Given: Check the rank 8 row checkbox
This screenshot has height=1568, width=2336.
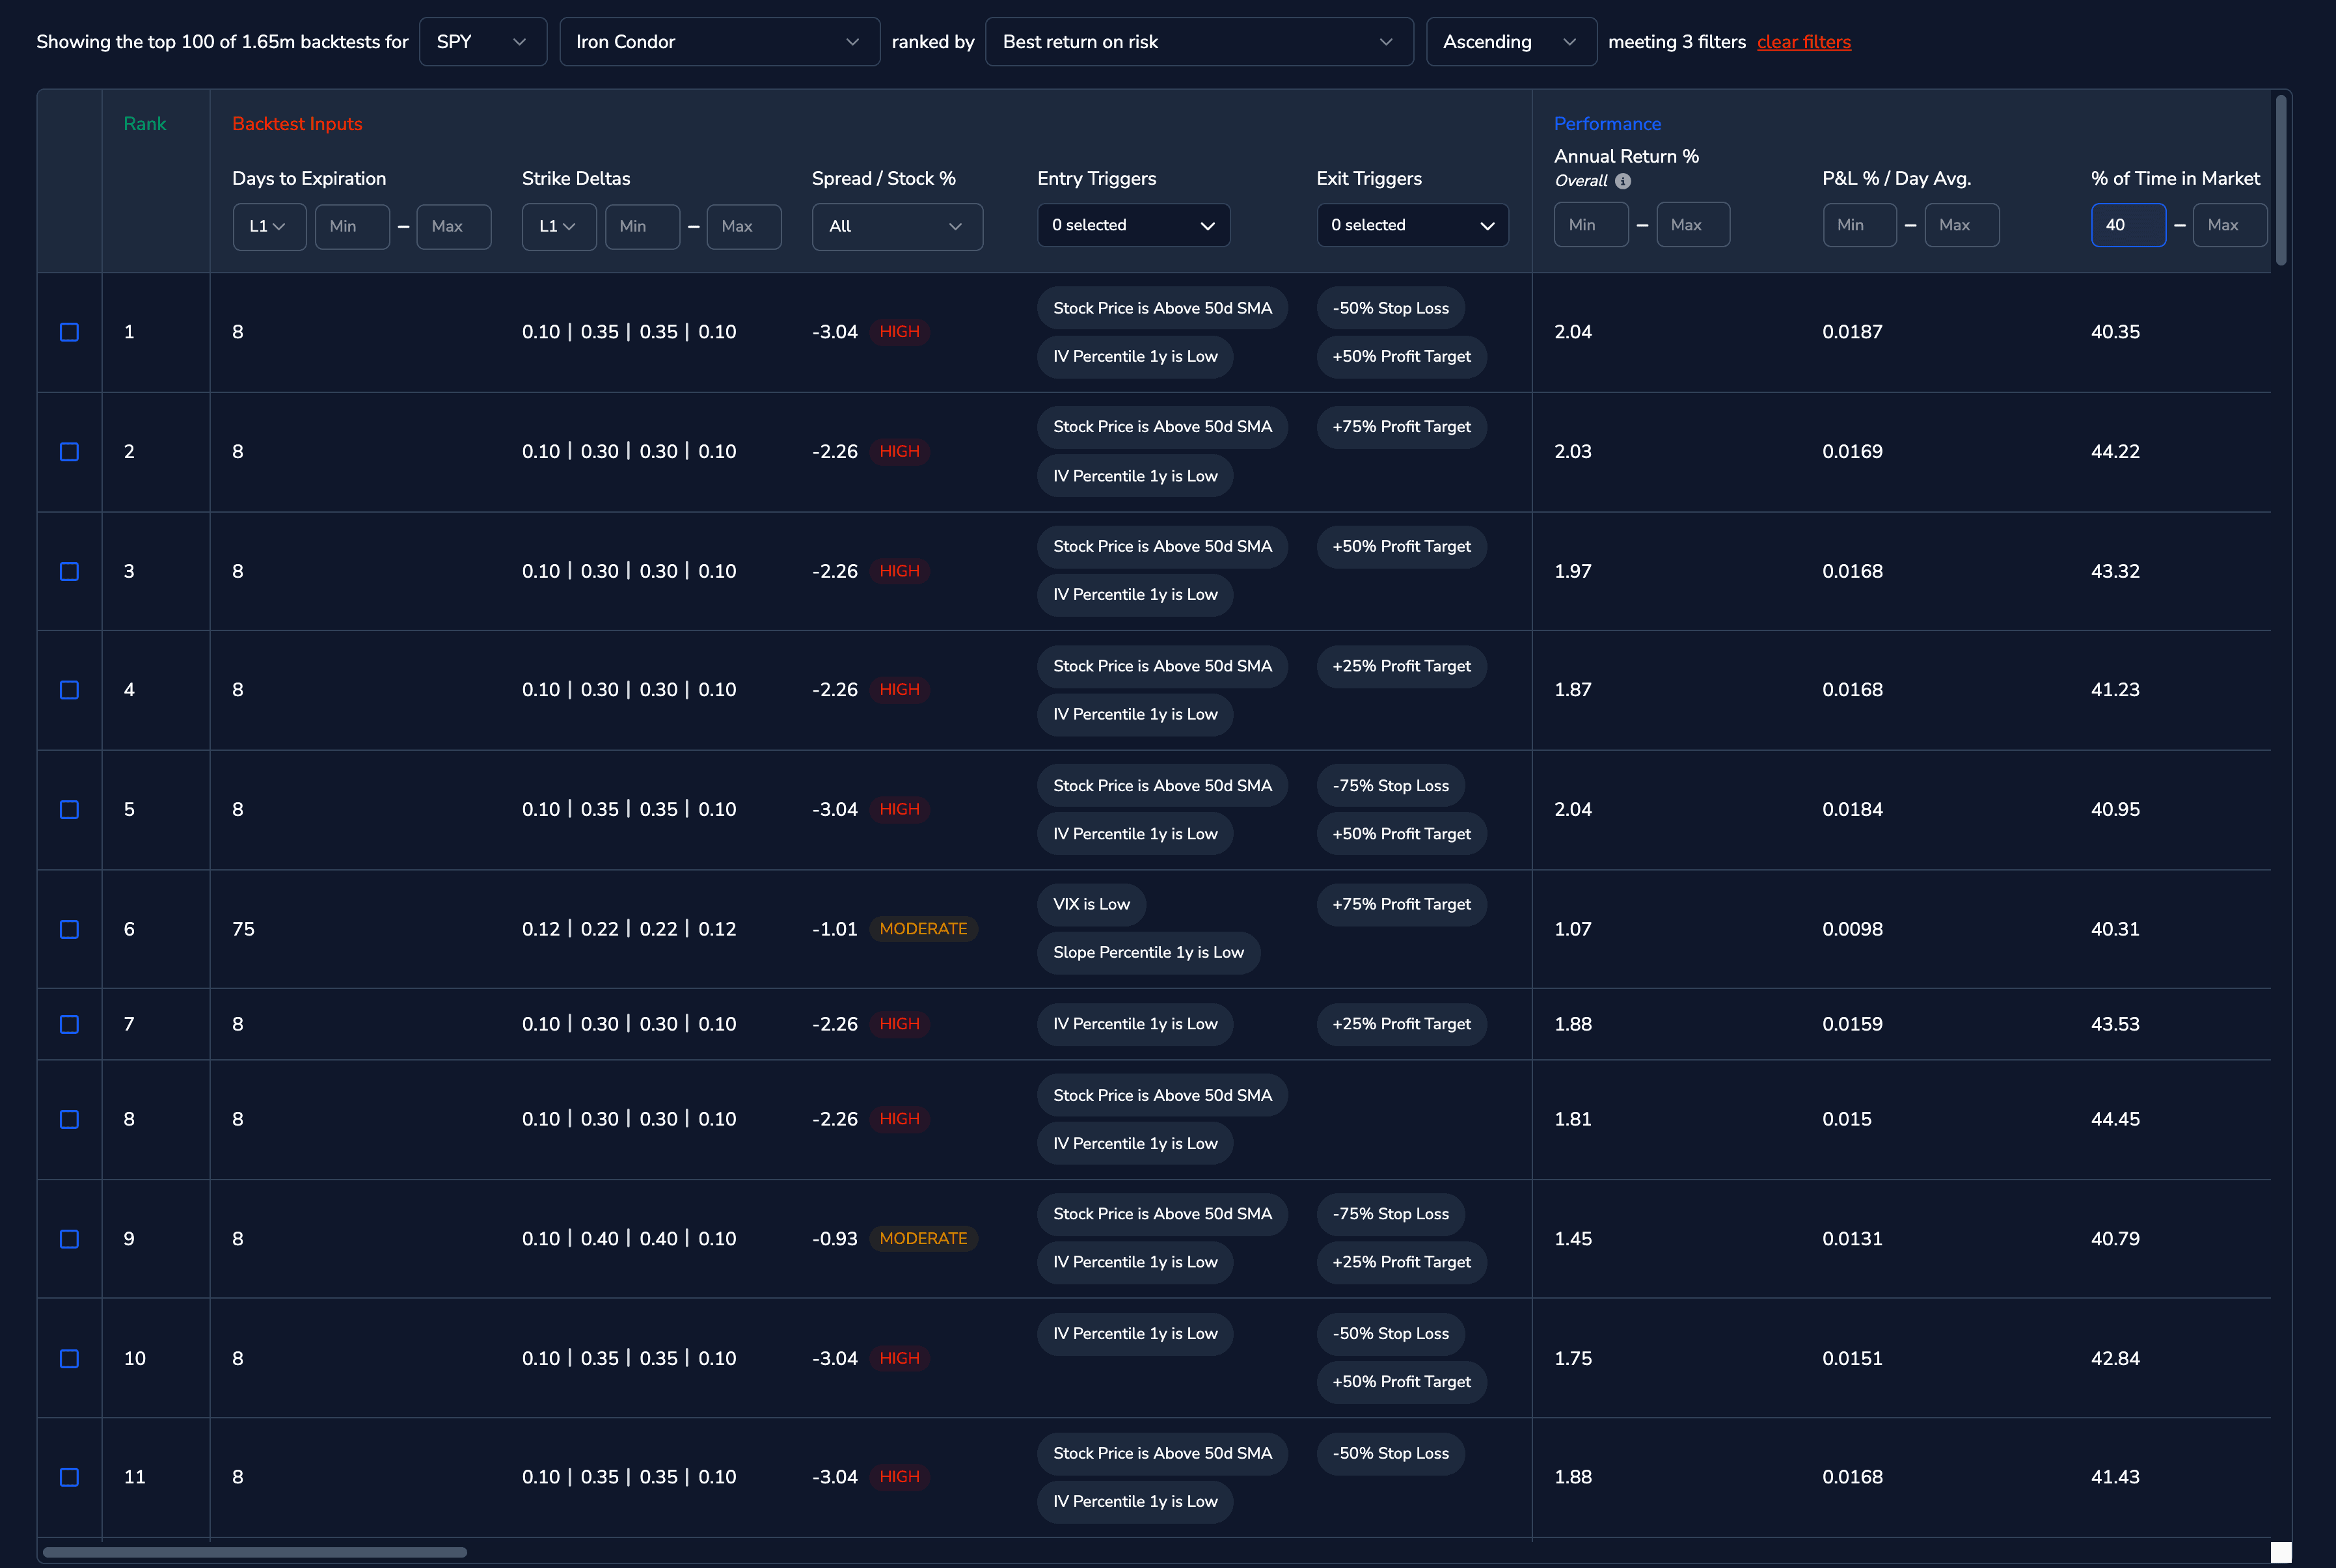Looking at the screenshot, I should (69, 1119).
